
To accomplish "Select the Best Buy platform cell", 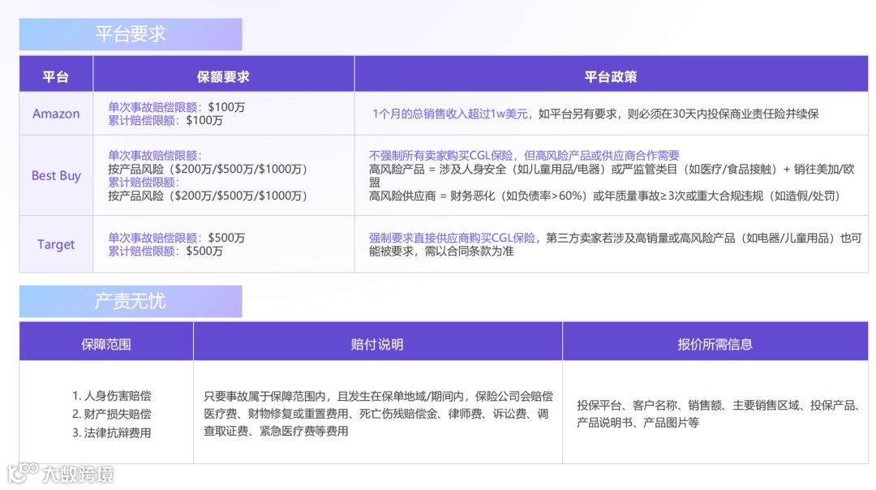I will 56,175.
